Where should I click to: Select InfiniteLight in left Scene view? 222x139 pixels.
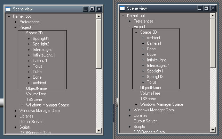pos(42,50)
